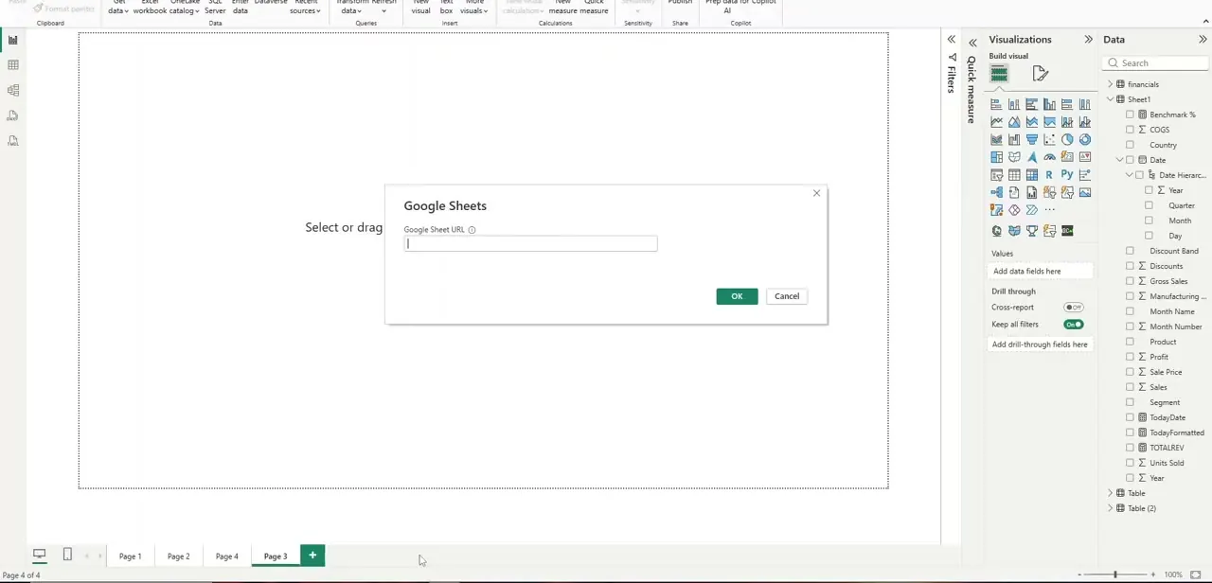
Task: Open DAX query view in left sidebar
Action: [13, 115]
